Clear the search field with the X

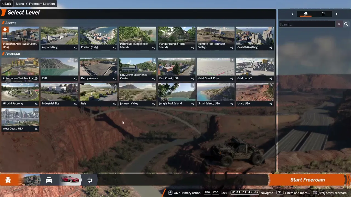tap(339, 24)
